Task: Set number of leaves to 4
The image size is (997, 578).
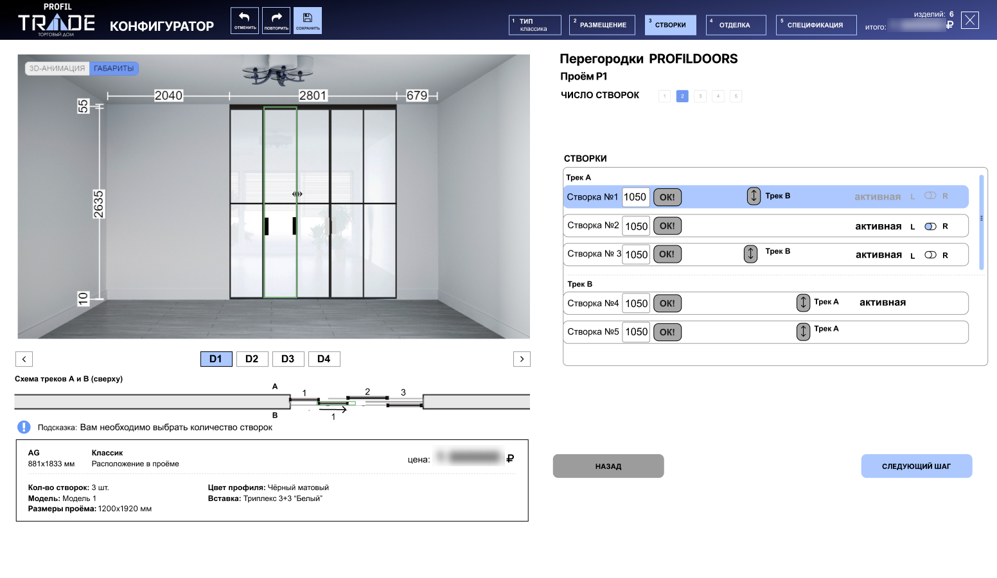Action: tap(718, 96)
